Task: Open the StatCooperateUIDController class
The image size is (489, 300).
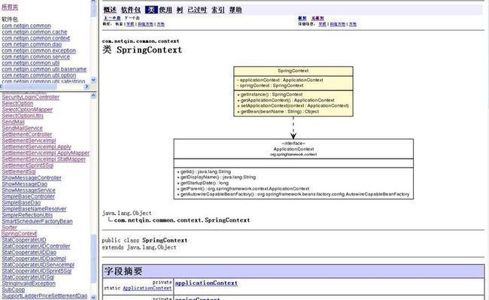Action: tap(36, 247)
